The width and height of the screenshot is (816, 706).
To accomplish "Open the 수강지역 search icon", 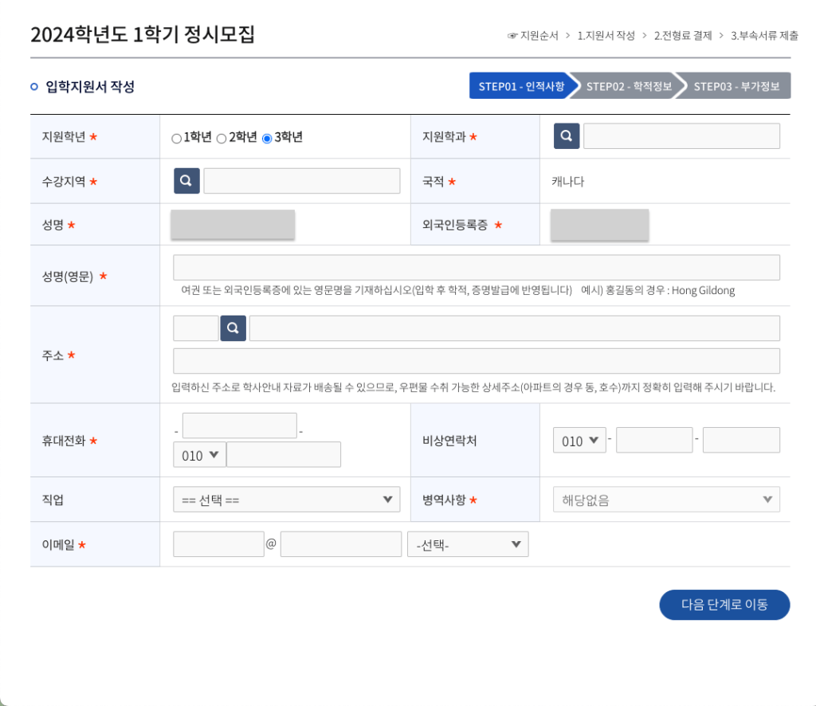I will pos(186,181).
